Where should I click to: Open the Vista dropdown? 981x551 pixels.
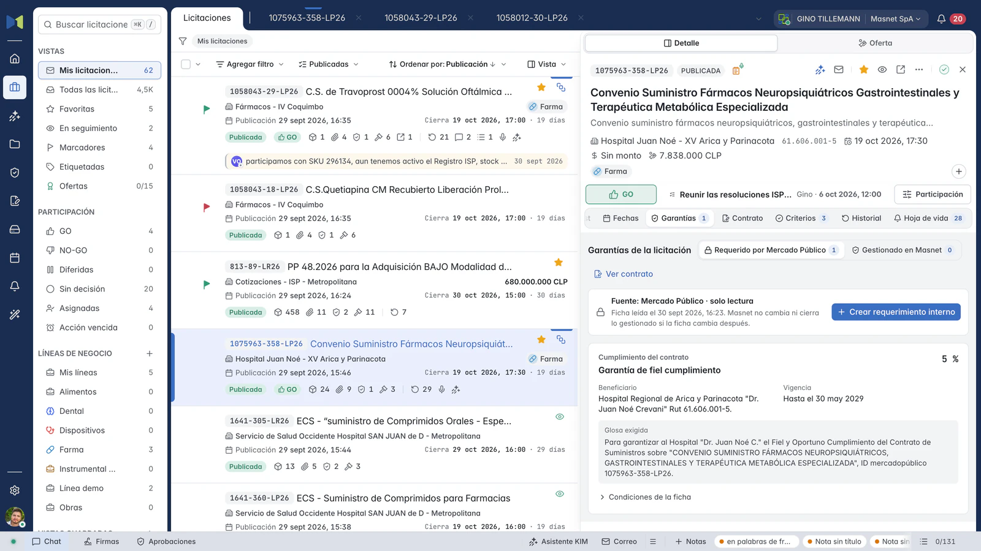(x=547, y=64)
